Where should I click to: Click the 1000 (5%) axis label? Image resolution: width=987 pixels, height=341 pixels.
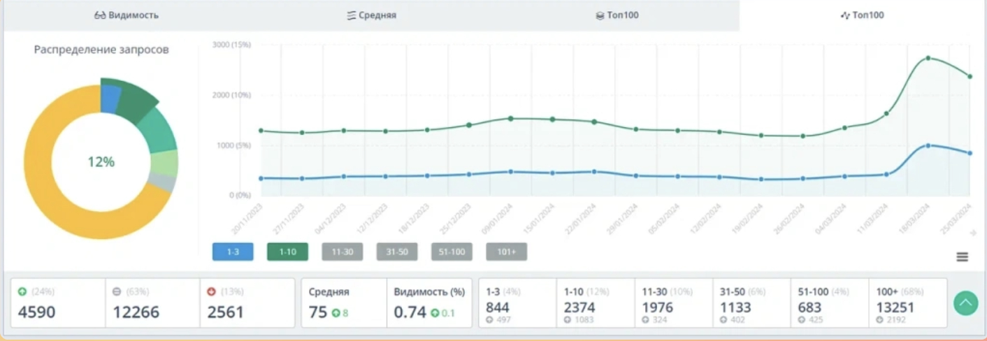(233, 145)
